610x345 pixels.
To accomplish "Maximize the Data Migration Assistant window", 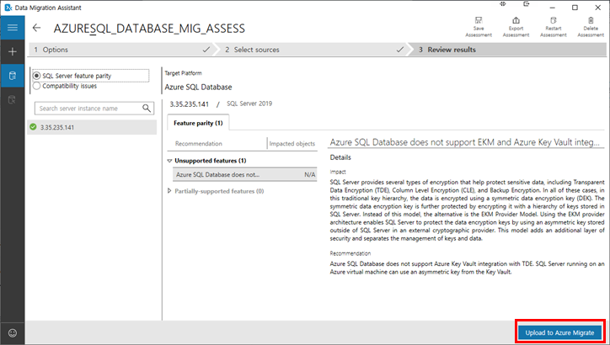I will pyautogui.click(x=575, y=8).
